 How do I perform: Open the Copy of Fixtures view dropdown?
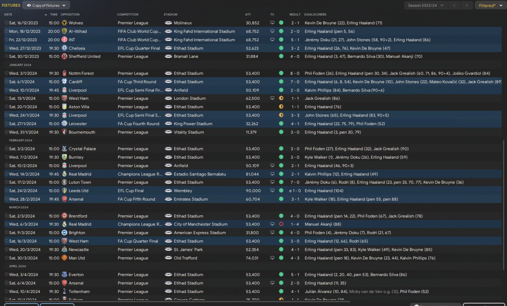(x=46, y=6)
